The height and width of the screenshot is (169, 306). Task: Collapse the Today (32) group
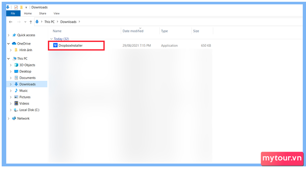coord(52,39)
